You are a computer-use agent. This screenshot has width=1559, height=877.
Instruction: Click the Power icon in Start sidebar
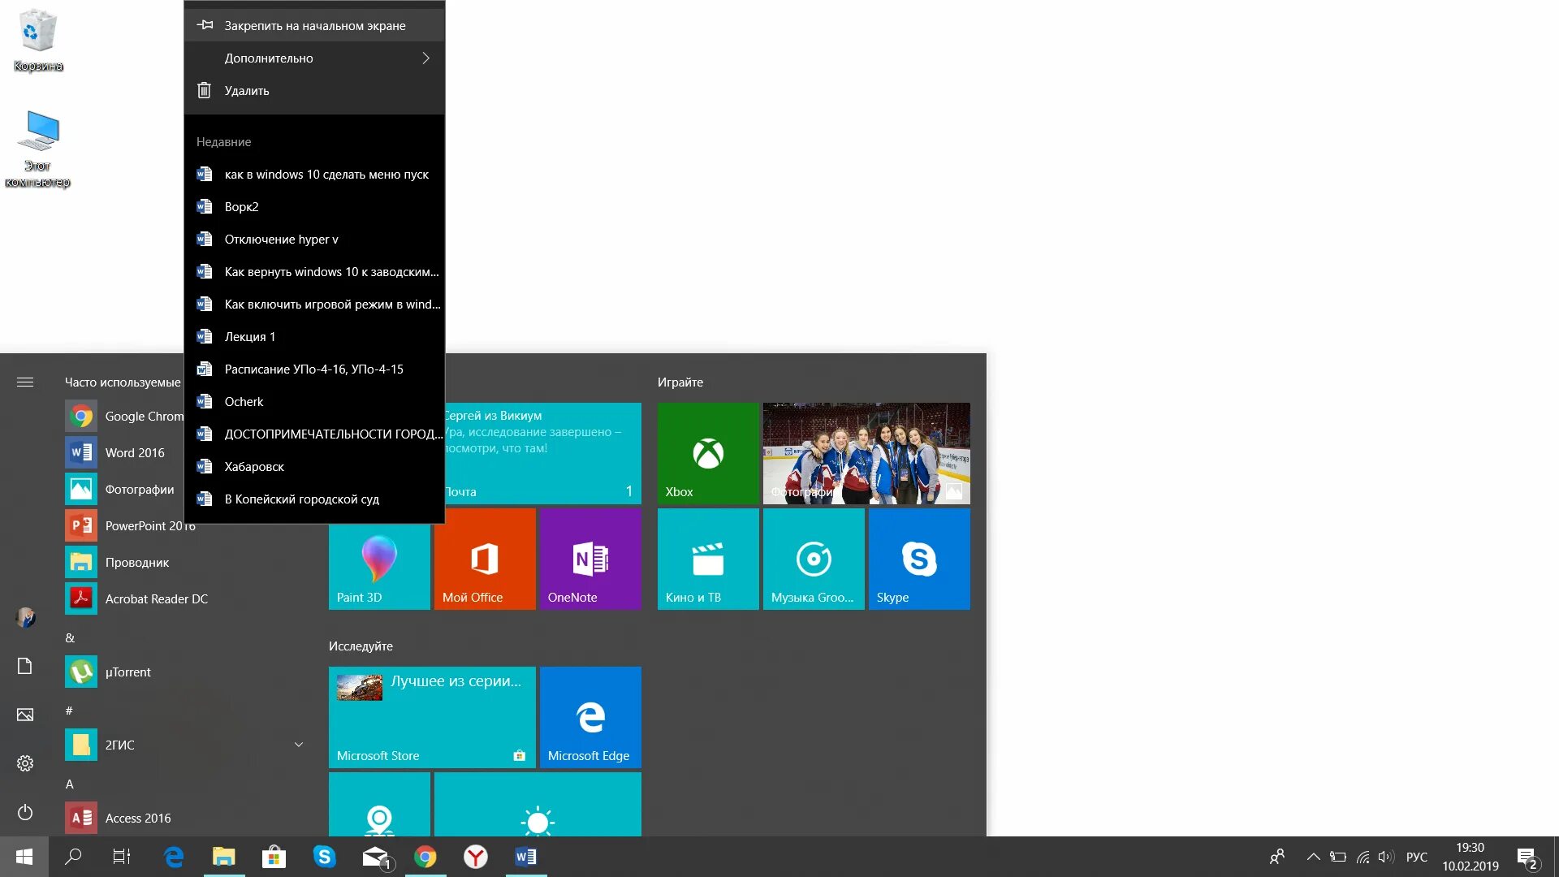(x=25, y=812)
